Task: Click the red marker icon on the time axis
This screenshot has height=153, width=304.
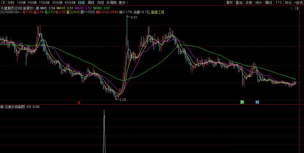Action: click(x=79, y=102)
